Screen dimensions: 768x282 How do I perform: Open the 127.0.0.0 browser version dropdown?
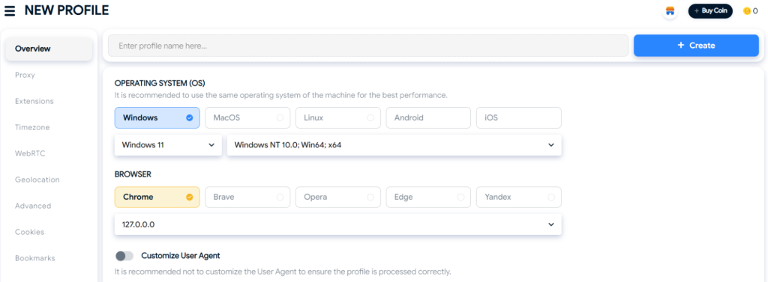point(338,224)
